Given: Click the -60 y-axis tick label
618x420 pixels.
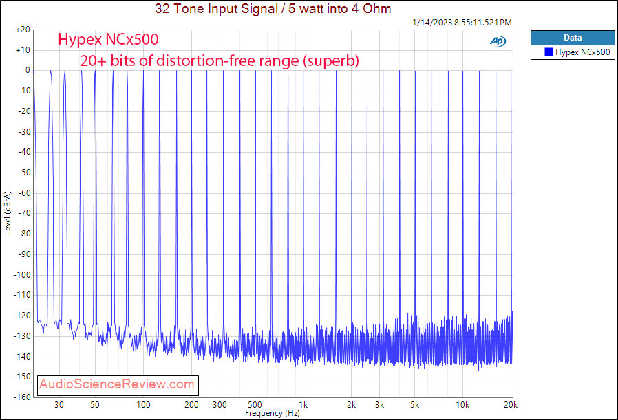Looking at the screenshot, I should tap(25, 193).
